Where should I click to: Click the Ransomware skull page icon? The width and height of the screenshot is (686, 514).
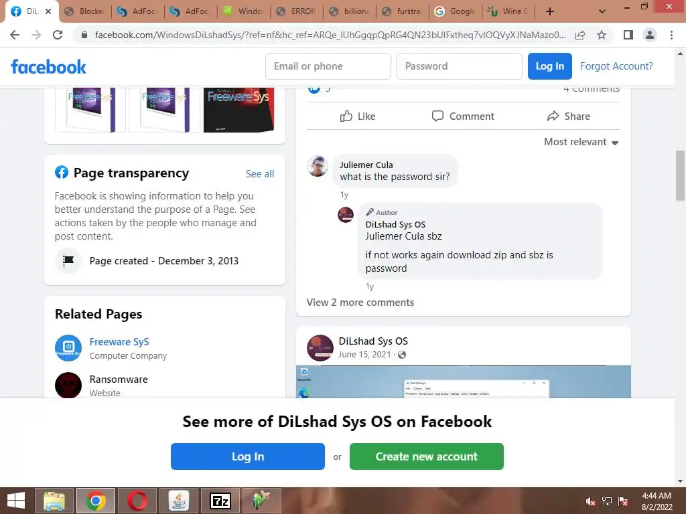click(68, 385)
